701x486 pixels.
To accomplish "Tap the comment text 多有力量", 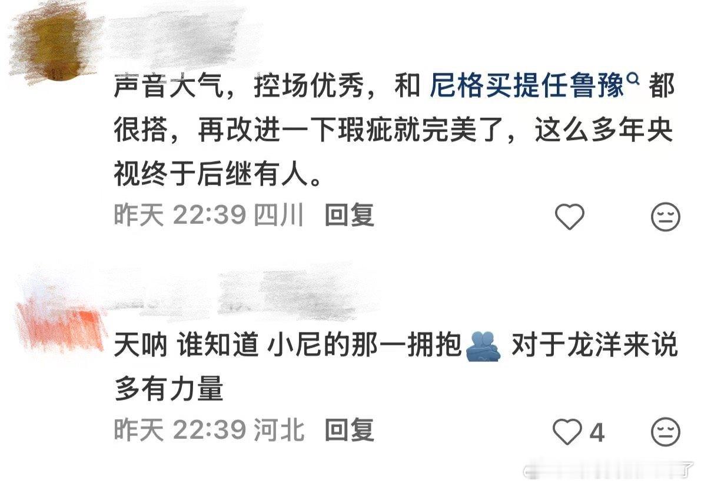I will (168, 388).
